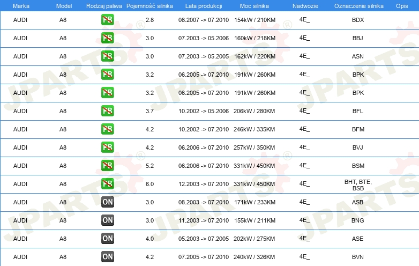Click production years 10.2002 -> 07.2010
419x266 pixels.
coord(204,129)
